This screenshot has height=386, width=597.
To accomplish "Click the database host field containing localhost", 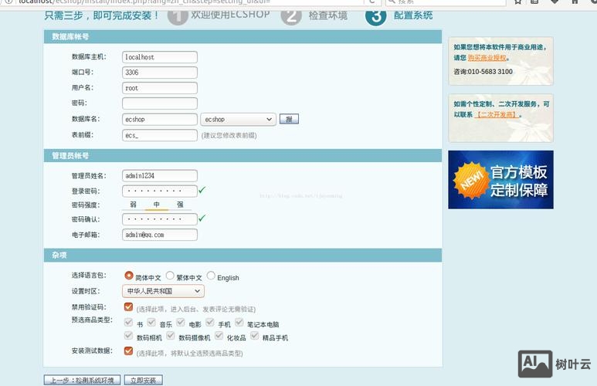I will 160,57.
